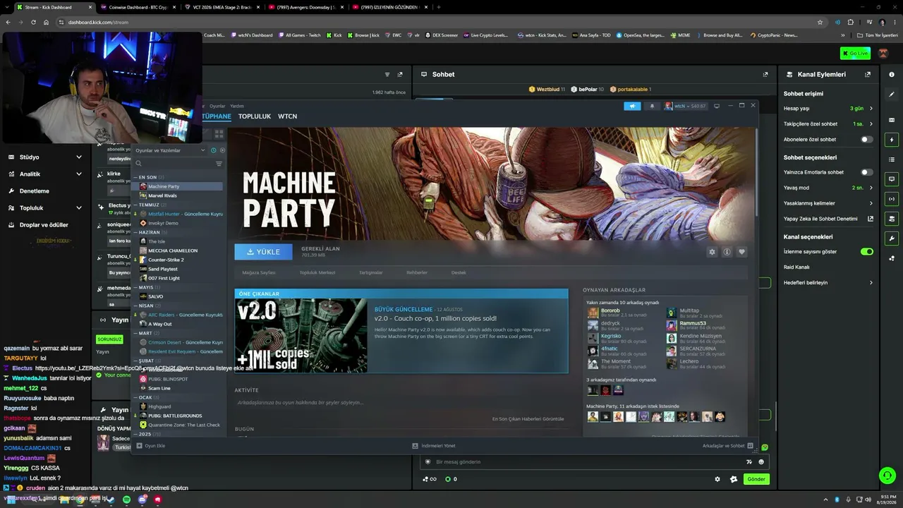The height and width of the screenshot is (508, 903).
Task: Open Steam Big Picture mode icon
Action: coord(717,106)
